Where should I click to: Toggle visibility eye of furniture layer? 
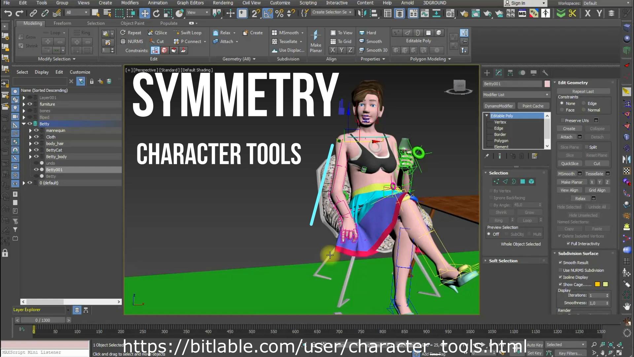point(30,104)
